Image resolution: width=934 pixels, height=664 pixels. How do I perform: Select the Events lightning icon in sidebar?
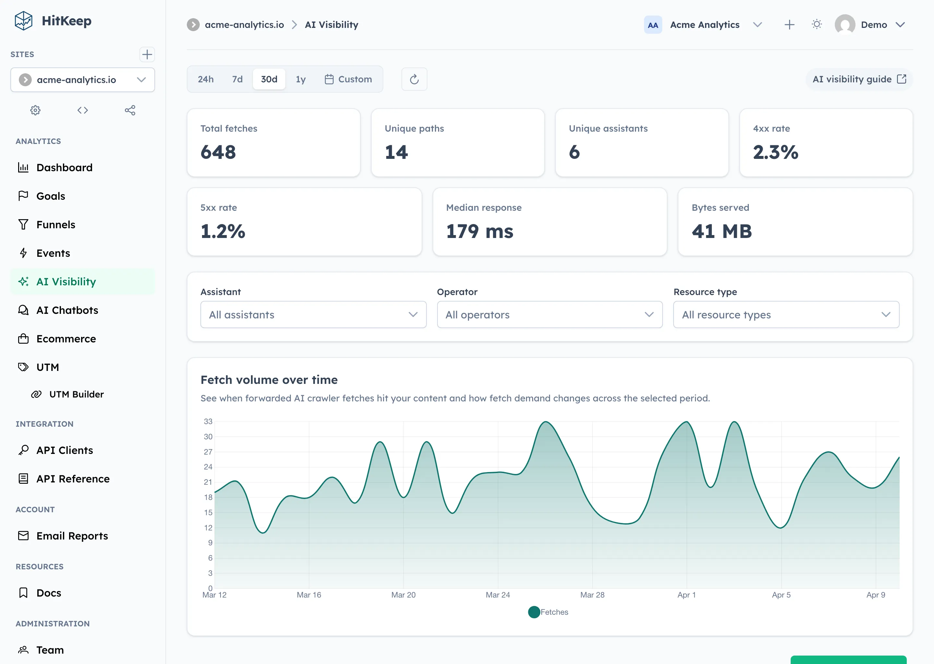23,253
